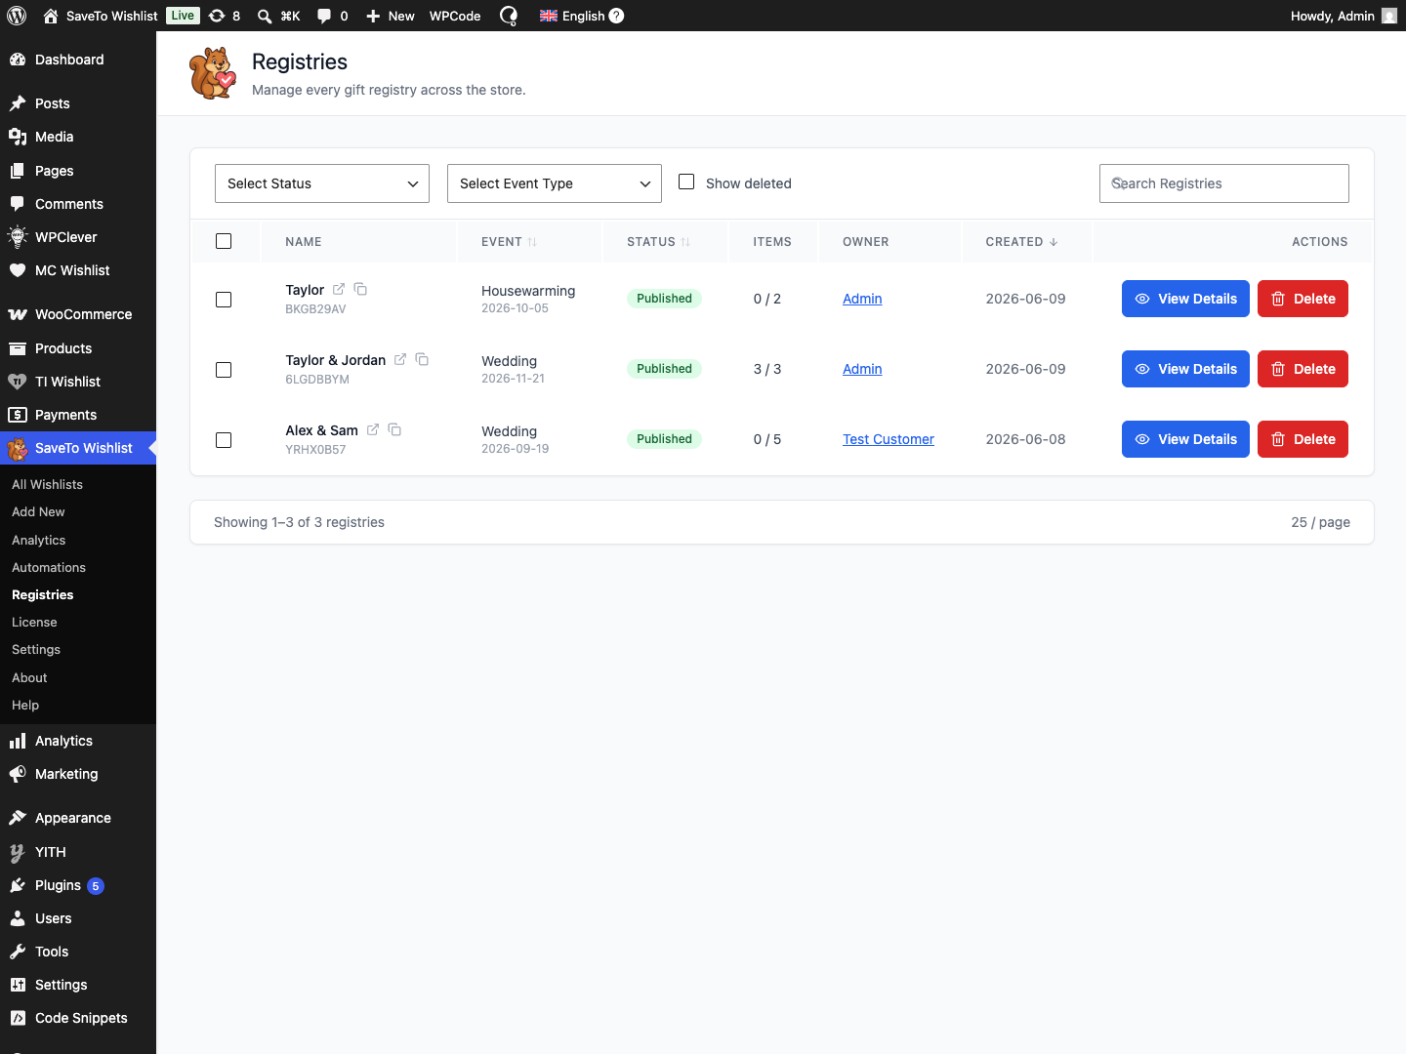Open WooCommerce in the sidebar

(x=78, y=314)
